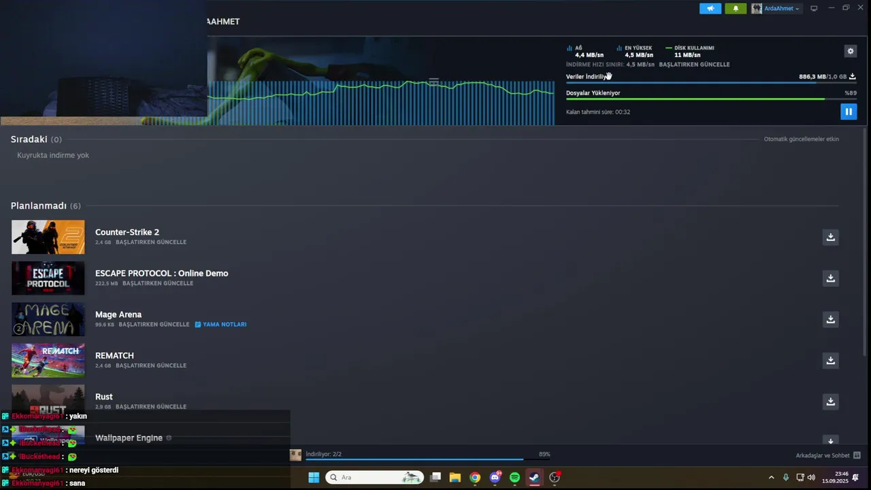Open the Windows Start menu

[314, 478]
